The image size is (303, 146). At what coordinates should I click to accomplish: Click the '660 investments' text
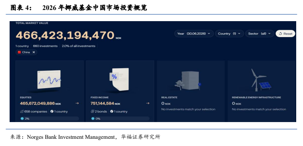point(45,46)
